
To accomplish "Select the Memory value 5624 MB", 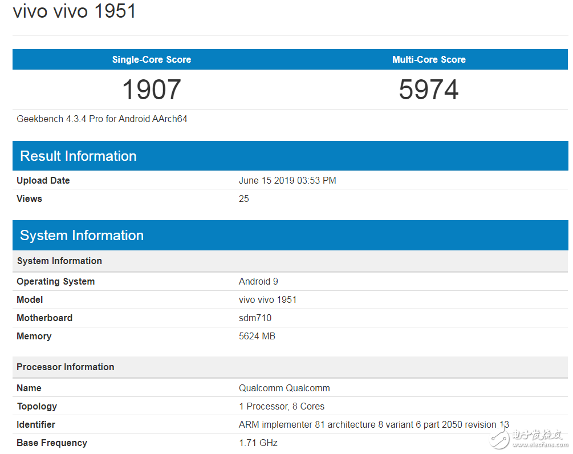I will (257, 336).
